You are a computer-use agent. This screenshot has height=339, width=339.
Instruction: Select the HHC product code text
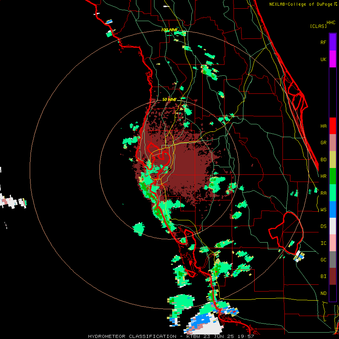tap(331, 23)
